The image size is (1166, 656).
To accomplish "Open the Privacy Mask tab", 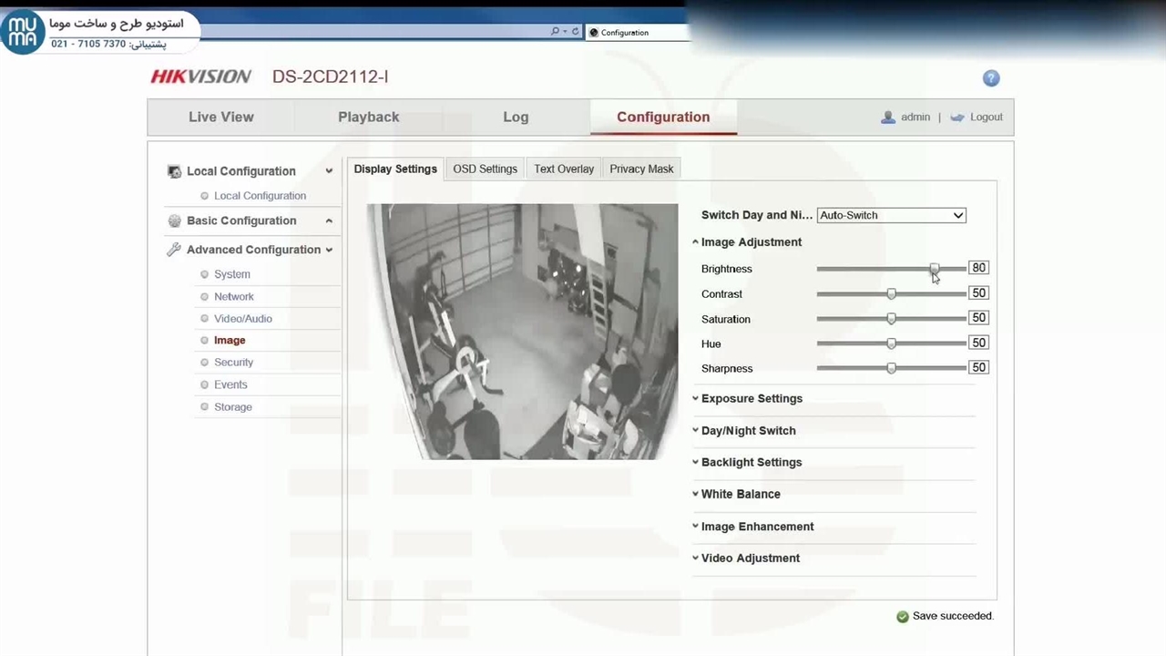I will [x=641, y=169].
